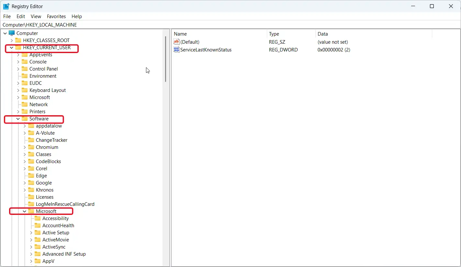Minimize the Registry Editor window
The image size is (461, 267).
click(412, 6)
